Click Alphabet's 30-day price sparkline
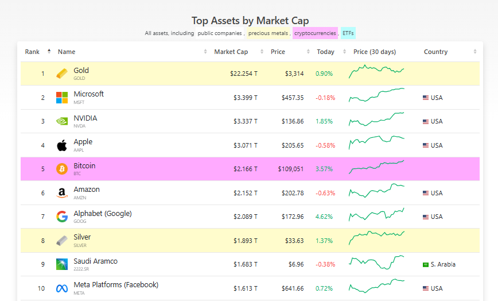 click(x=376, y=214)
